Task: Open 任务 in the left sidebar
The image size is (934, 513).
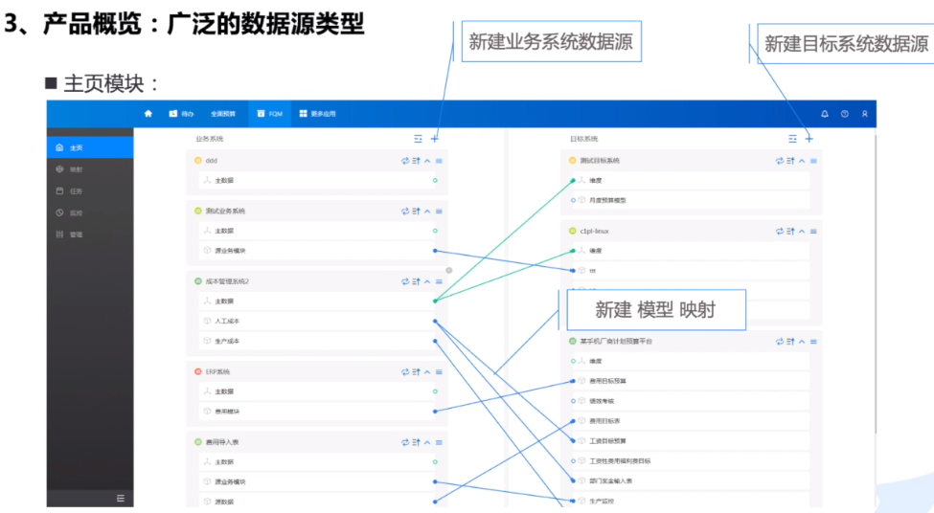Action: [x=90, y=191]
